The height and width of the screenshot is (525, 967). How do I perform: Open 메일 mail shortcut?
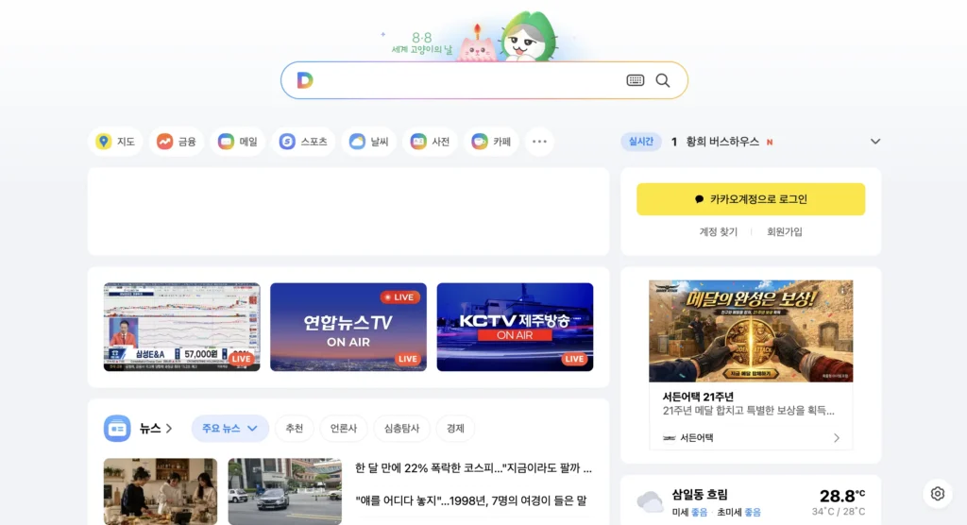[237, 142]
